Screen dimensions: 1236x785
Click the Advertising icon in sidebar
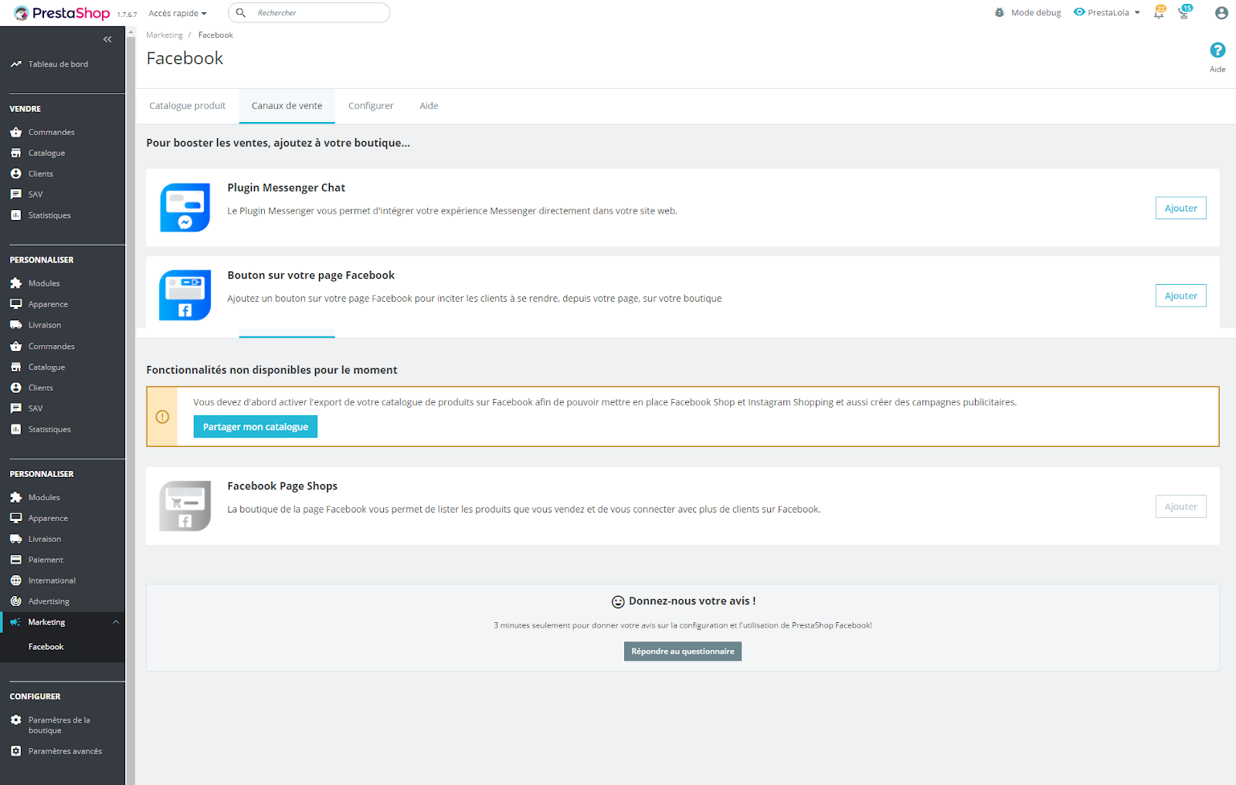pyautogui.click(x=15, y=602)
